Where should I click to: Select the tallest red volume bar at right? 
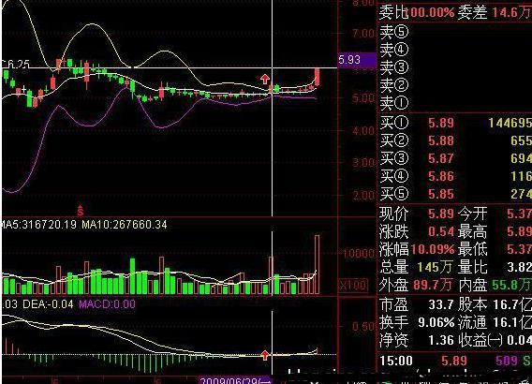tap(317, 265)
